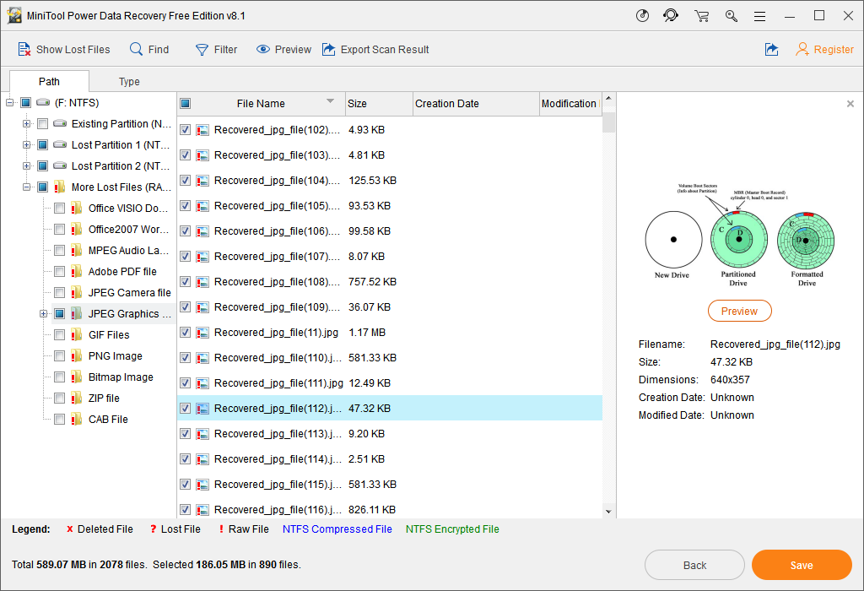
Task: Click Export Scan Result icon
Action: click(328, 50)
